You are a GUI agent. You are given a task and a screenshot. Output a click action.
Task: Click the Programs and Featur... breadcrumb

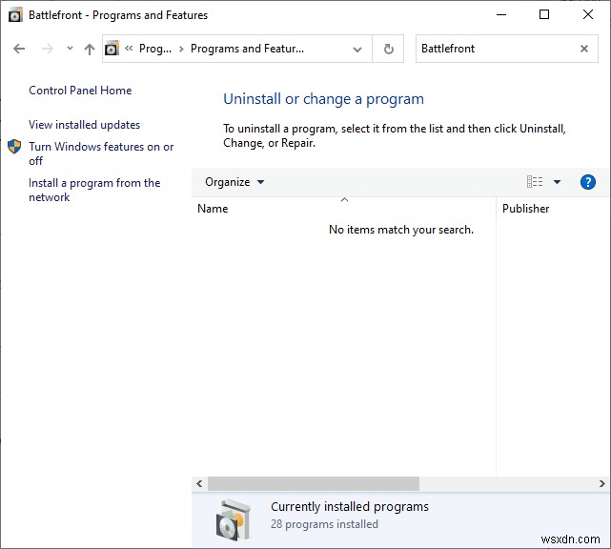247,49
